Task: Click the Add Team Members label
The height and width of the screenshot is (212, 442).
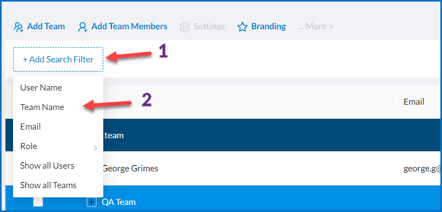Action: 129,27
